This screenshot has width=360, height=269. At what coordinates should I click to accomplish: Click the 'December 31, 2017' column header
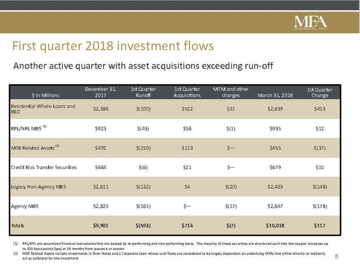[x=101, y=92]
